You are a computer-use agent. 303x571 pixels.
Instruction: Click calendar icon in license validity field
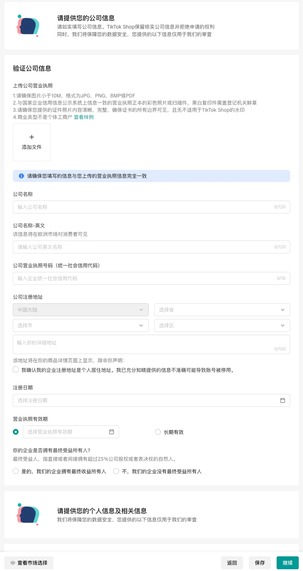[x=111, y=432]
